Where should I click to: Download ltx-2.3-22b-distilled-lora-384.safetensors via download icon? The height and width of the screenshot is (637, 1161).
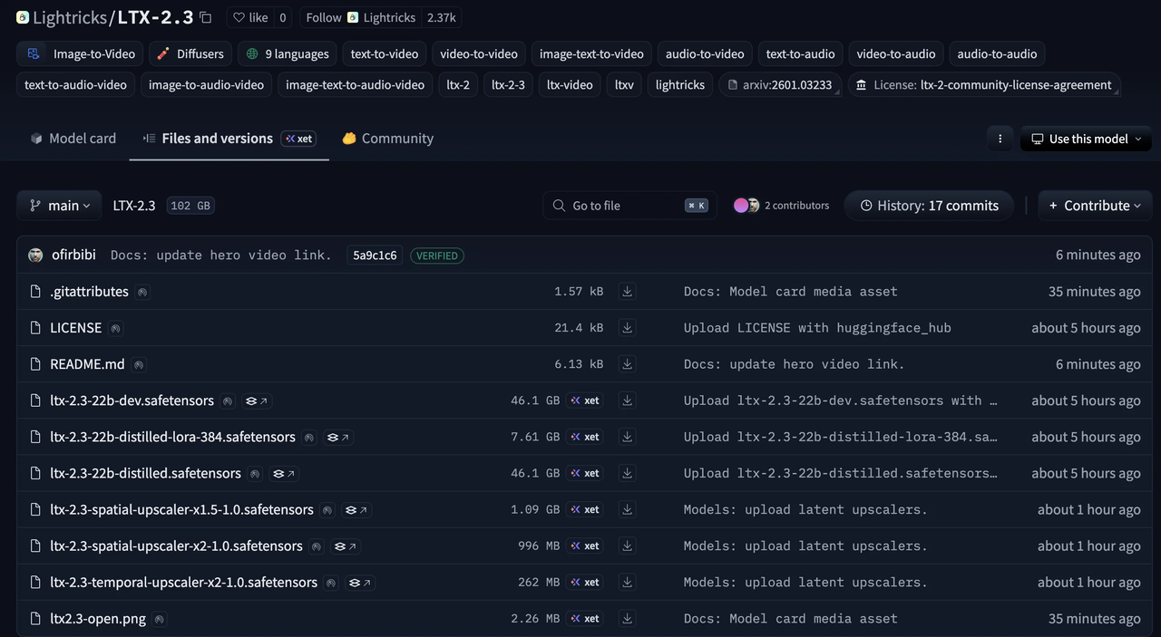(x=627, y=437)
